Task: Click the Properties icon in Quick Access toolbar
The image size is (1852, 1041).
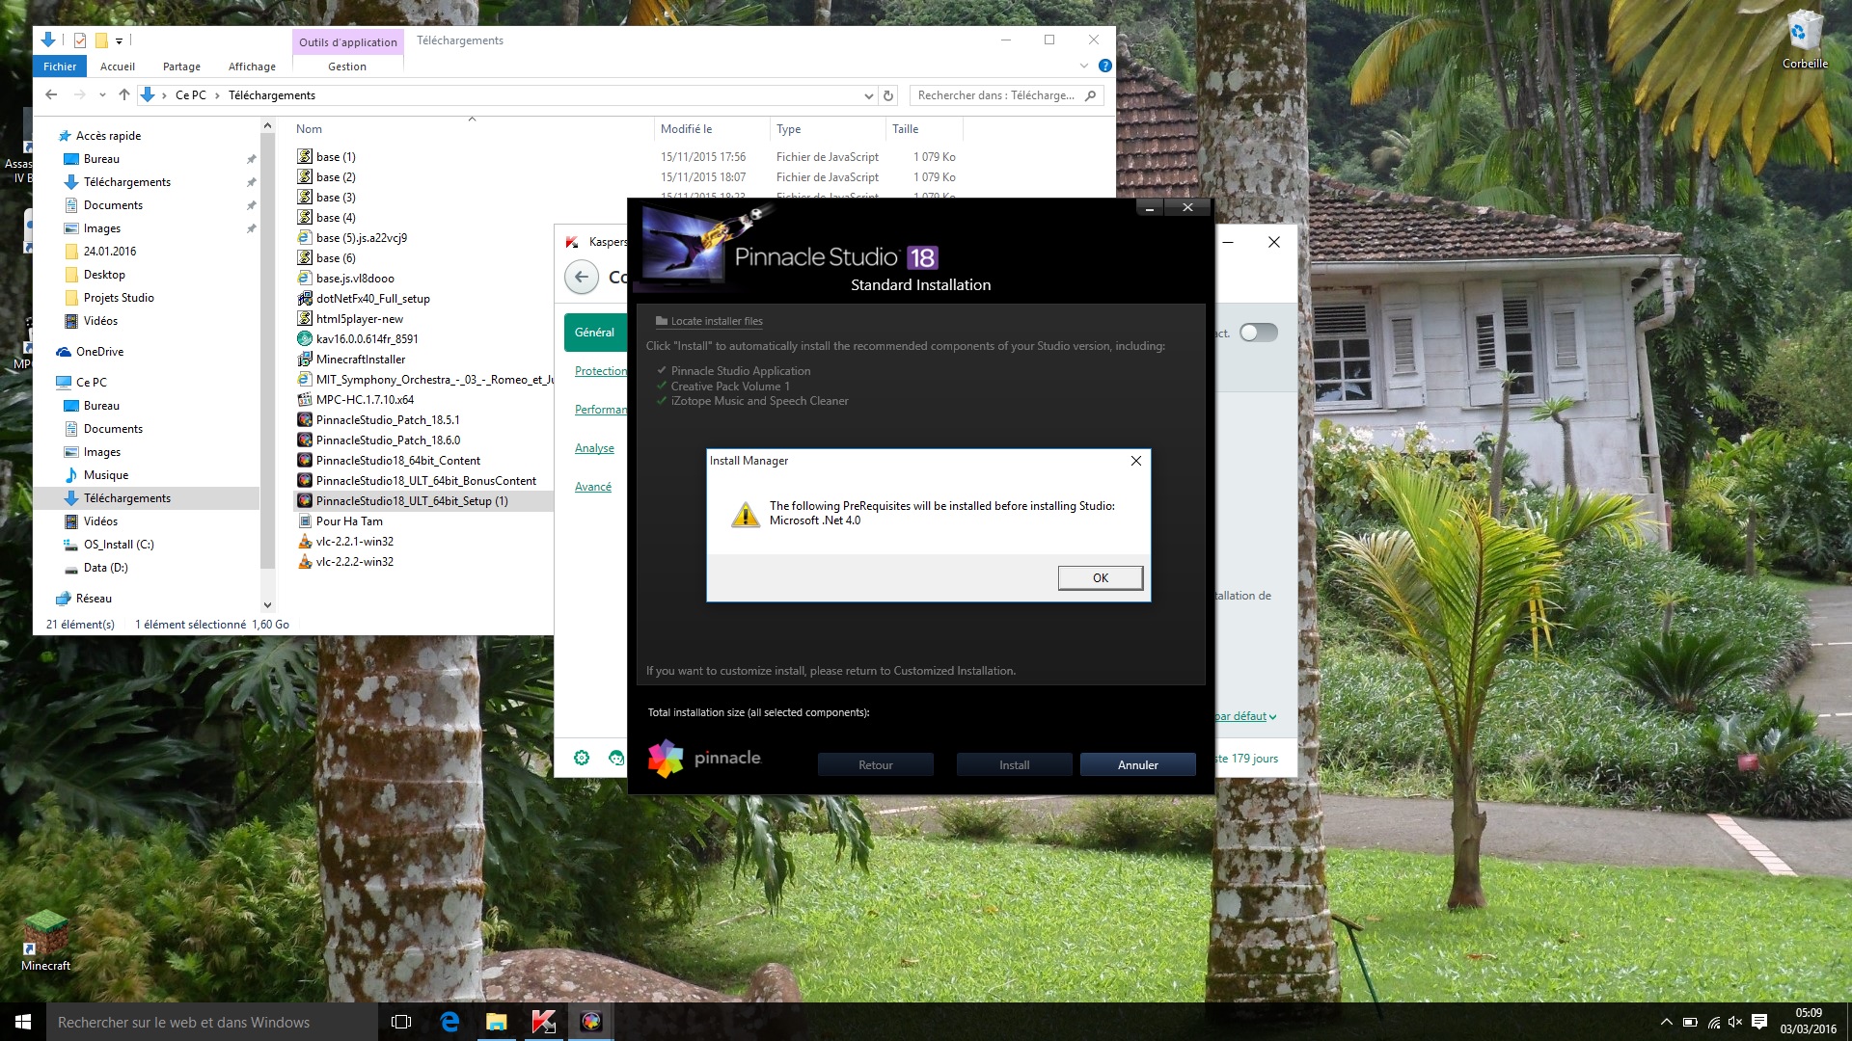Action: [x=80, y=40]
